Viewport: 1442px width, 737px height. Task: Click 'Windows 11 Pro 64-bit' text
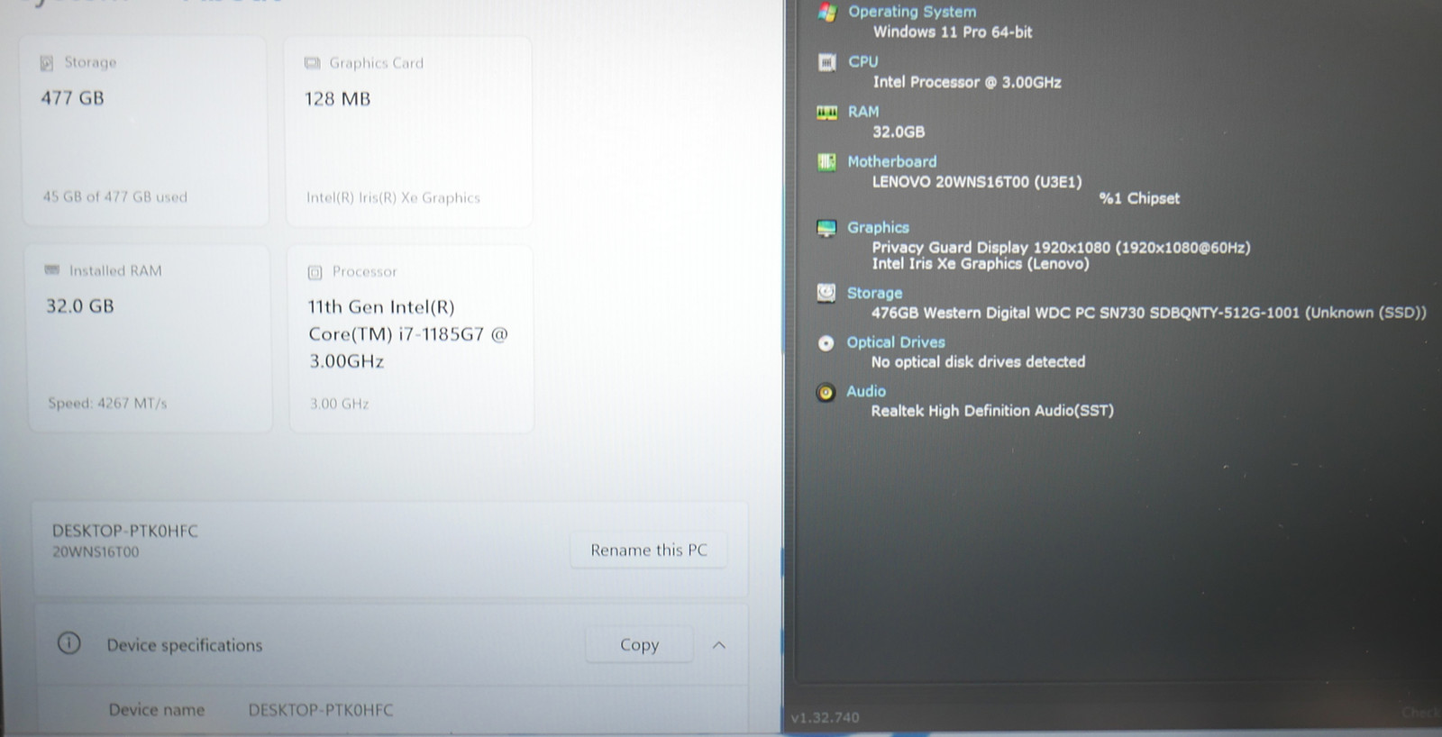[x=953, y=32]
